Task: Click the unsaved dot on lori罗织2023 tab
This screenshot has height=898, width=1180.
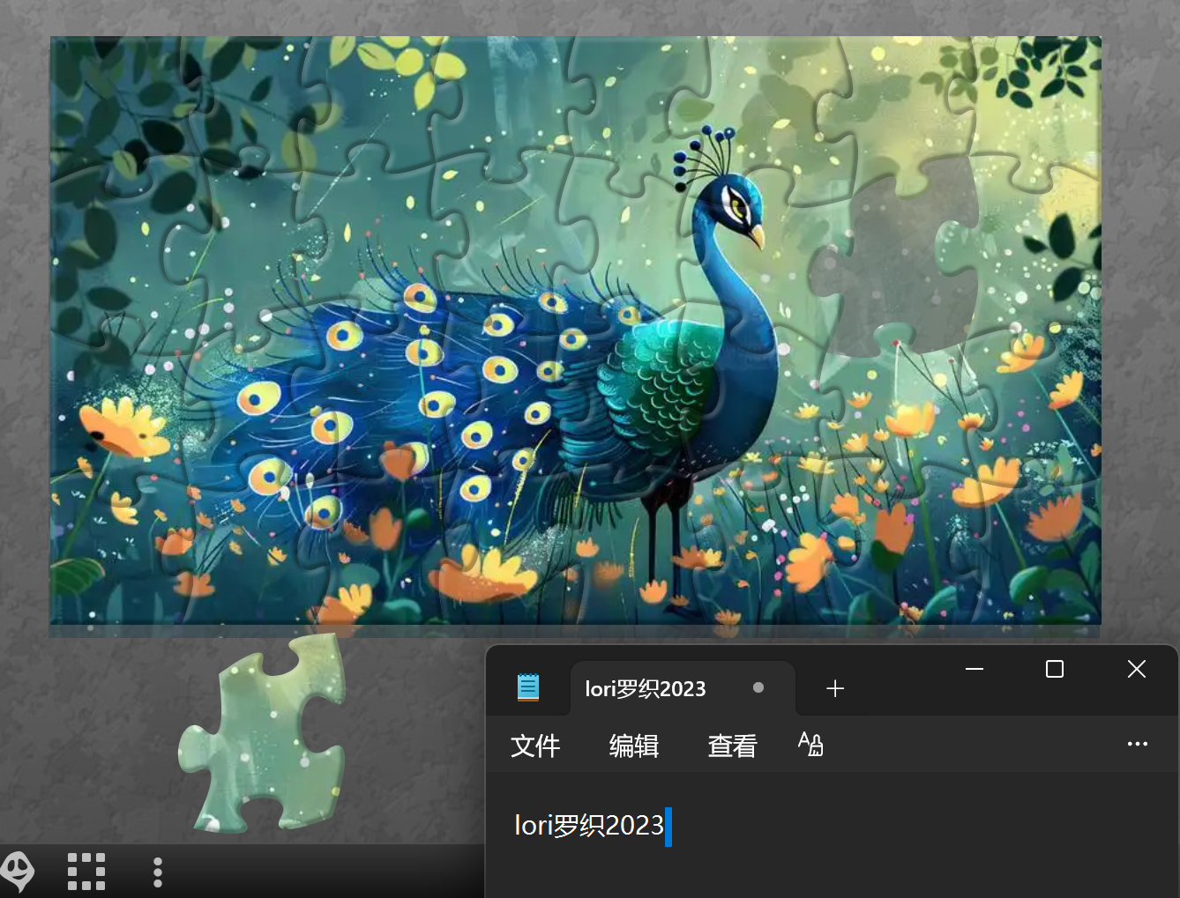Action: (758, 687)
